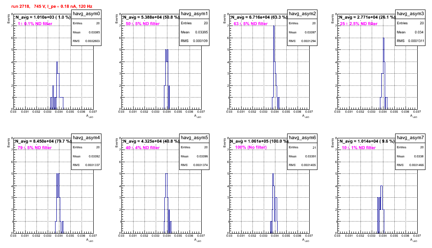Click Mean value 0.0338 in havg_asym7 stats
Image resolution: width=432 pixels, height=248 pixels.
(419, 156)
